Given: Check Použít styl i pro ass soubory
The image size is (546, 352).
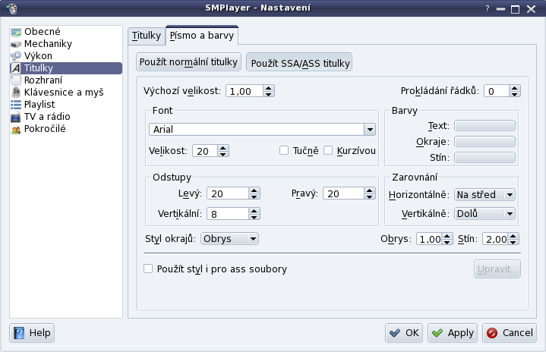Looking at the screenshot, I should (x=148, y=269).
